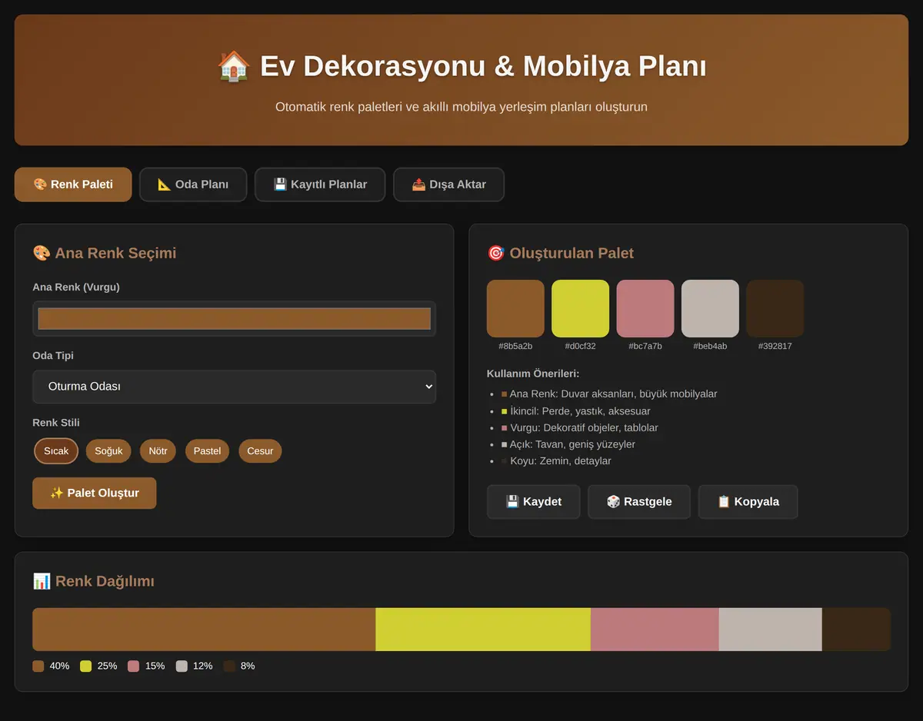The height and width of the screenshot is (721, 923).
Task: Click the light #beb4ab palette swatch
Action: point(710,308)
